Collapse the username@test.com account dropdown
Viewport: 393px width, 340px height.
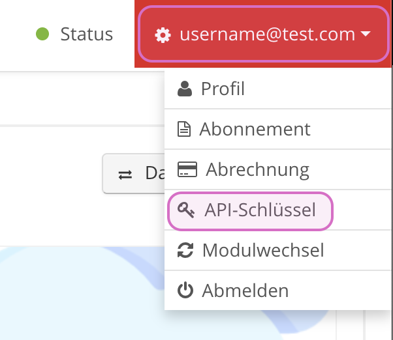pos(262,34)
